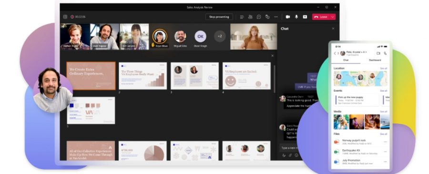
Task: Click Cassandra Dunn's avatar in chat
Action: point(282,99)
